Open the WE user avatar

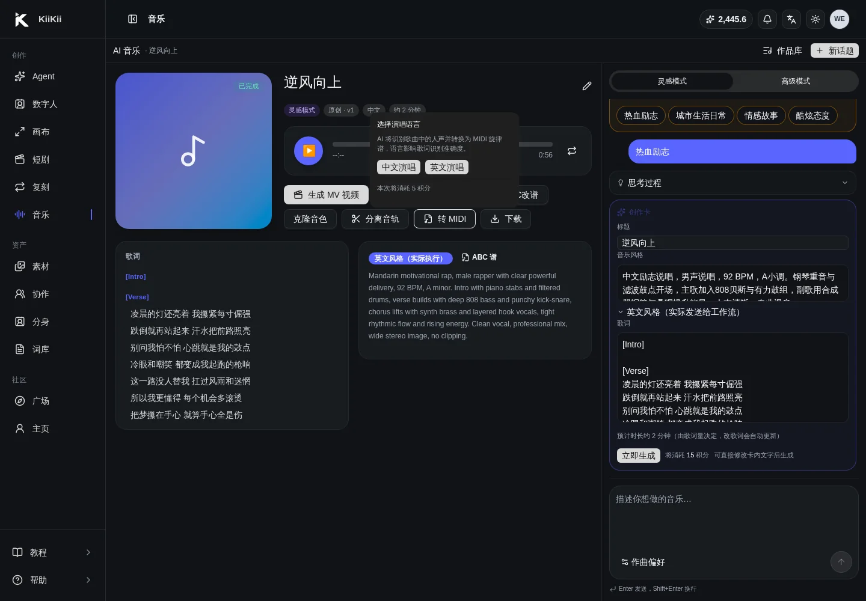840,19
